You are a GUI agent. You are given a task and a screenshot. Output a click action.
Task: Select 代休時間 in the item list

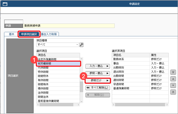tap(58, 68)
